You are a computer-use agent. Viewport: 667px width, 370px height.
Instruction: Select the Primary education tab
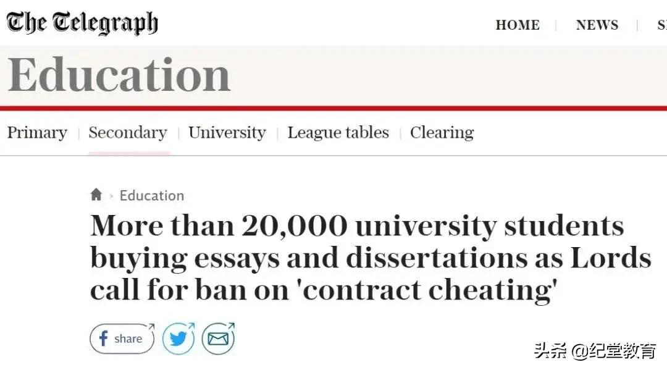coord(37,133)
